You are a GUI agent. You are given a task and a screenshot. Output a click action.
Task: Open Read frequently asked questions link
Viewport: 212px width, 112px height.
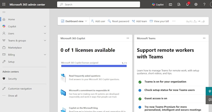tap(84, 76)
